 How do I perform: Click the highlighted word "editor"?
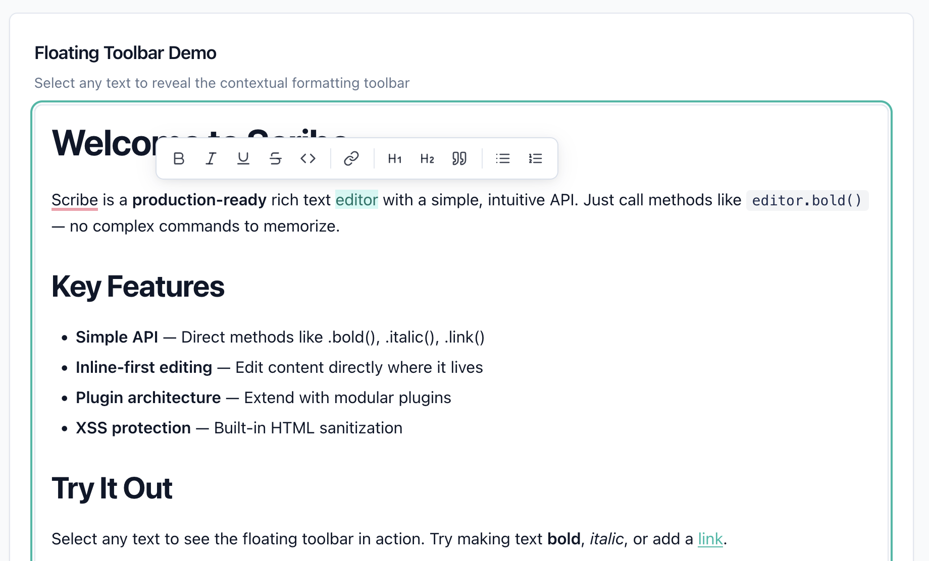click(356, 200)
